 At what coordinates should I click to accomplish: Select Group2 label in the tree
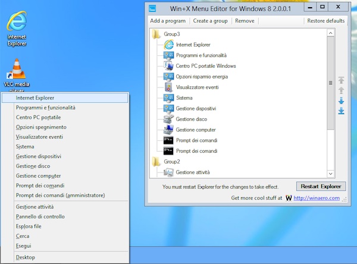coord(172,162)
